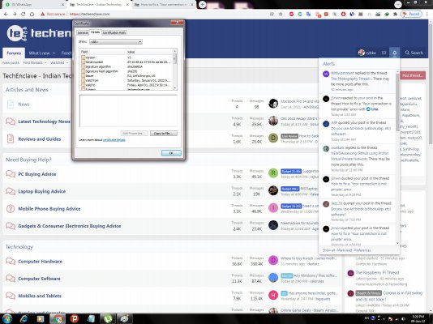Screen dimensions: 433x324
Task: Click the Copy to File button
Action: (x=164, y=134)
